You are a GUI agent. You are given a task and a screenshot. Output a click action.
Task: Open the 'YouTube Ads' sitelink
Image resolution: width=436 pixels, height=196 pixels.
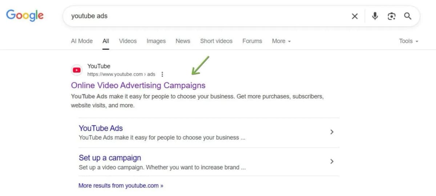(101, 128)
